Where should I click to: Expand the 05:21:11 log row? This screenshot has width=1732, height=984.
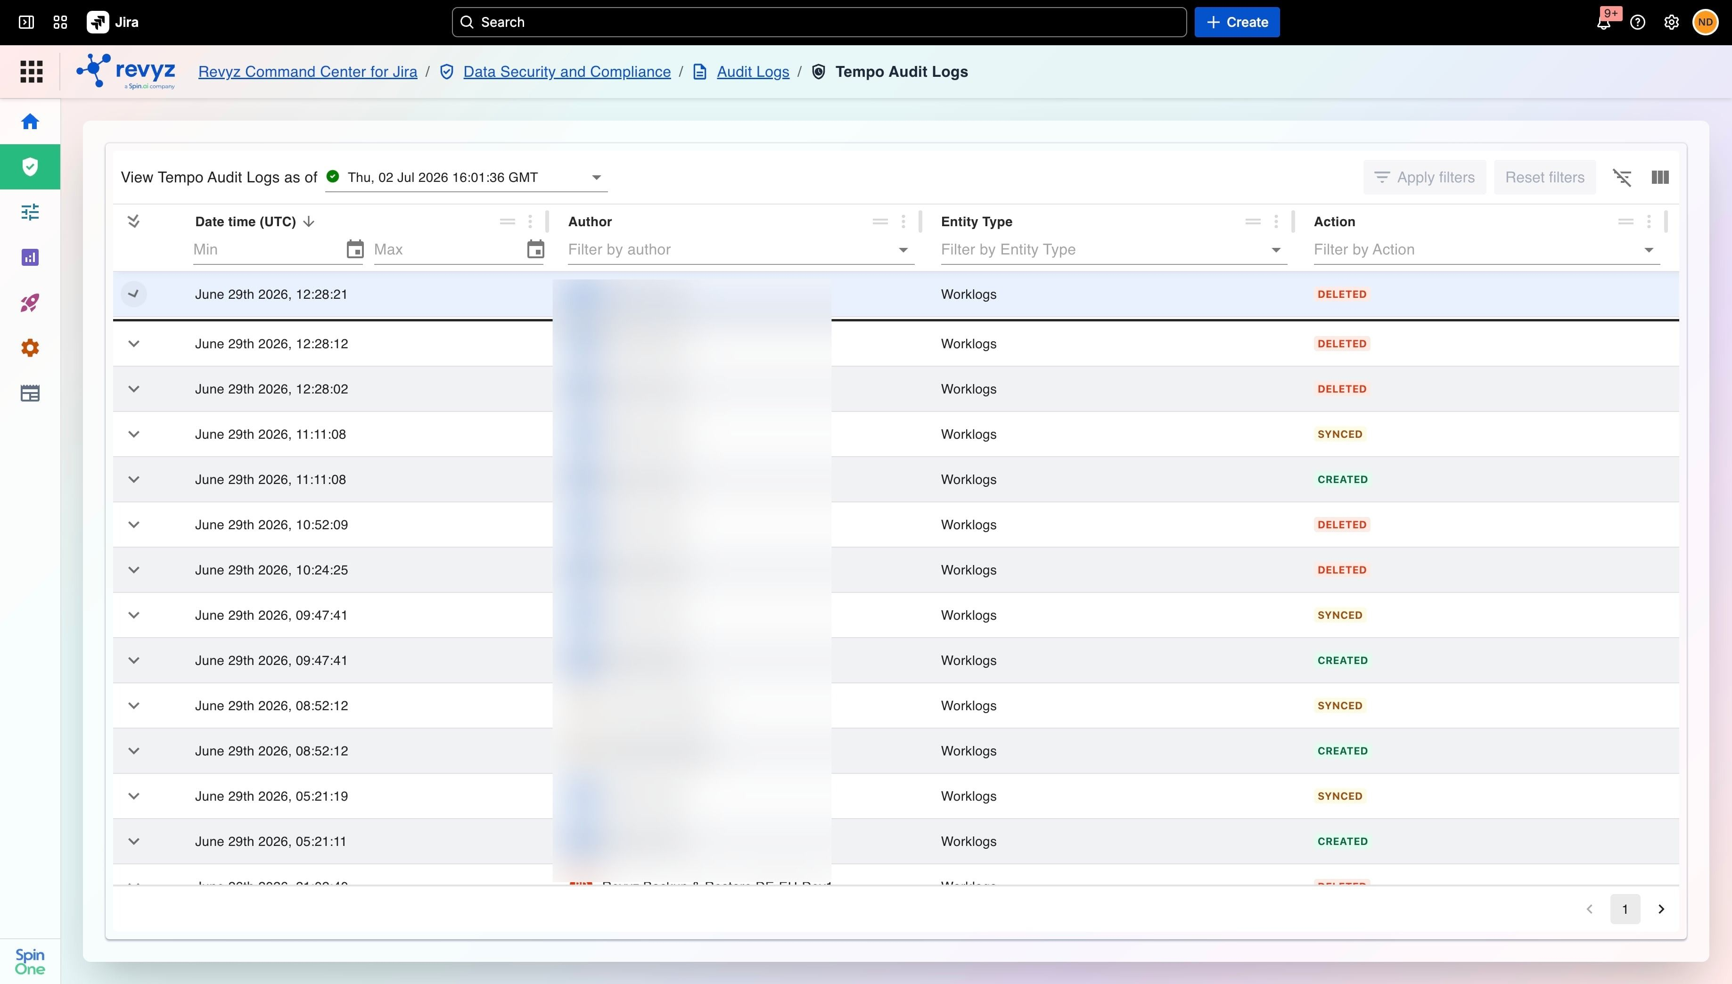pyautogui.click(x=134, y=841)
